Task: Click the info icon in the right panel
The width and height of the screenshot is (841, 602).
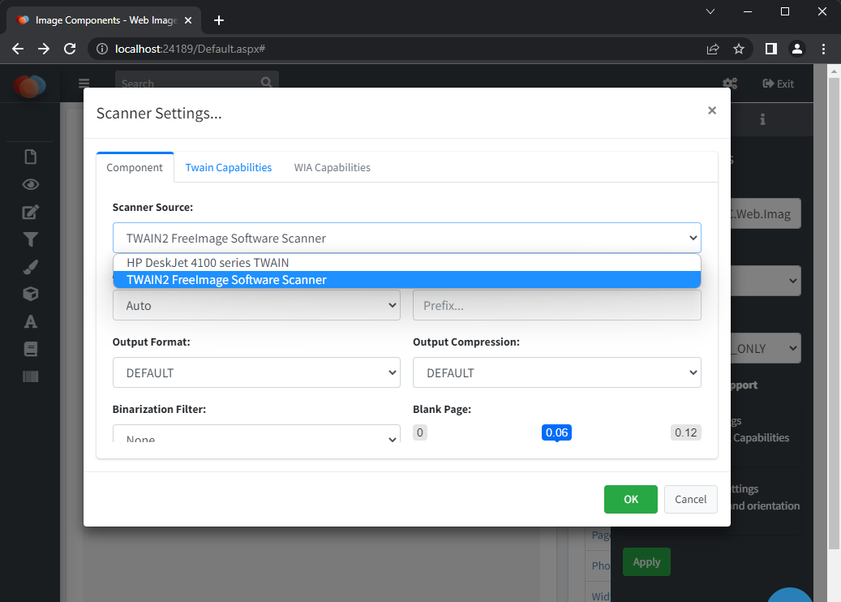Action: pos(762,119)
